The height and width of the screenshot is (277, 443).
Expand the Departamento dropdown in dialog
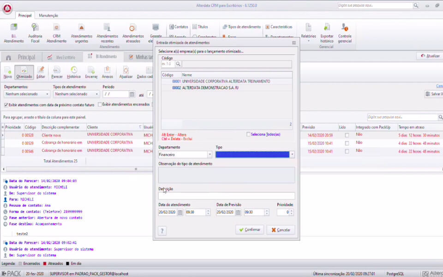pos(210,155)
